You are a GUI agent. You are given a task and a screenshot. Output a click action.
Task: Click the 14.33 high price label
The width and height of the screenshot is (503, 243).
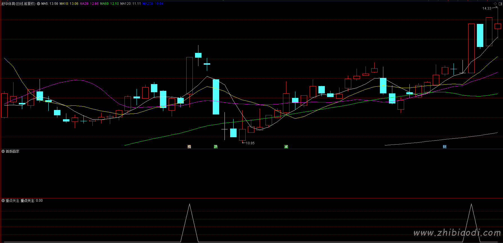(487, 8)
